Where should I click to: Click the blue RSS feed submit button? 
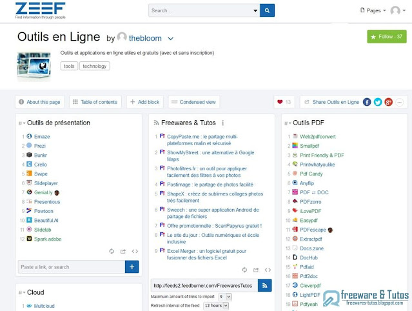coord(265,285)
